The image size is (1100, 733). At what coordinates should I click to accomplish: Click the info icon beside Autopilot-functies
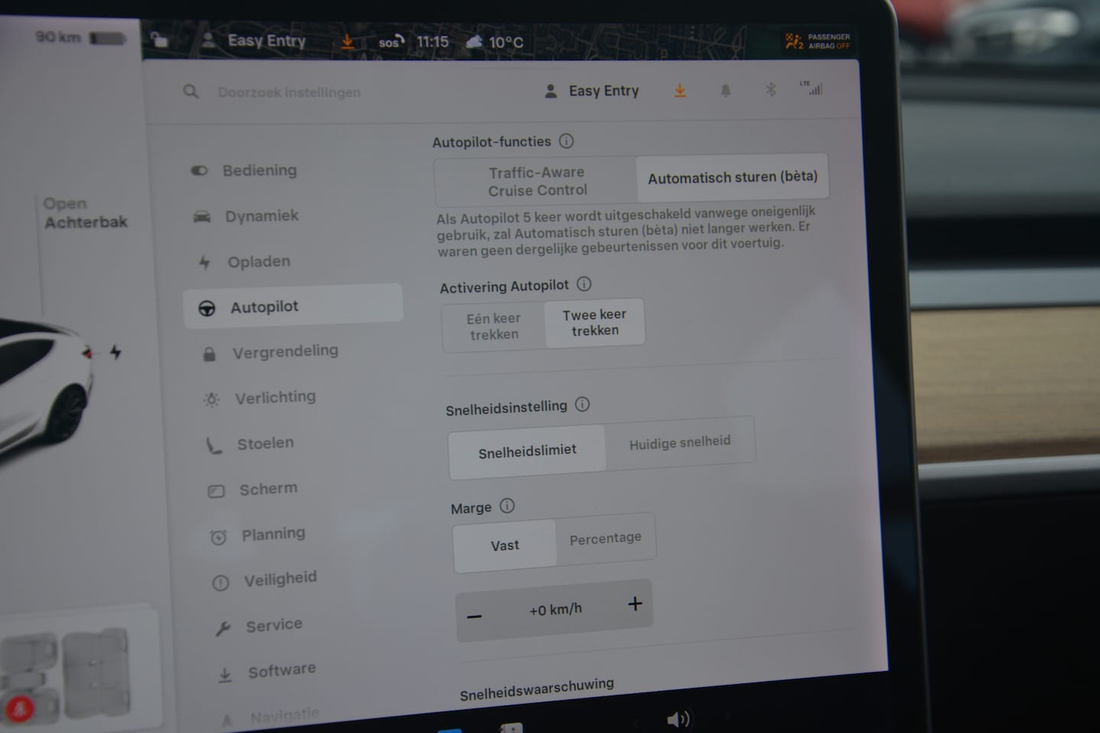point(566,141)
